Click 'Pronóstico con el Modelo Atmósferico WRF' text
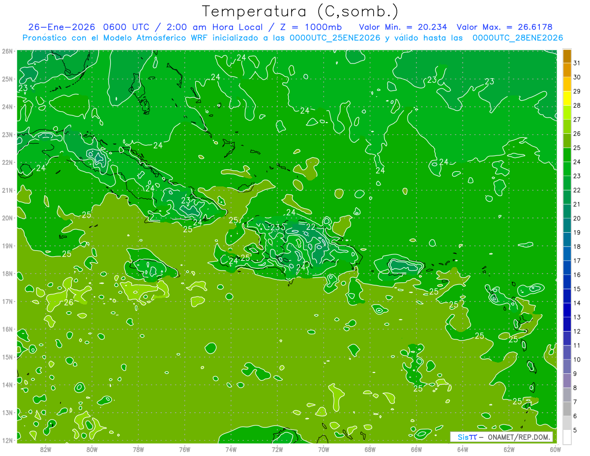This screenshot has height=456, width=590. click(x=115, y=38)
